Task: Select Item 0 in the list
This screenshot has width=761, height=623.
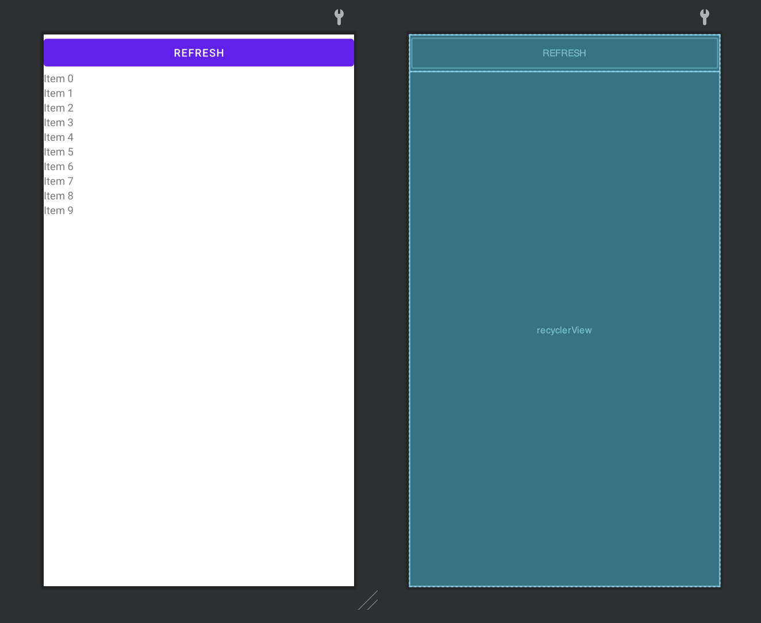Action: tap(59, 79)
